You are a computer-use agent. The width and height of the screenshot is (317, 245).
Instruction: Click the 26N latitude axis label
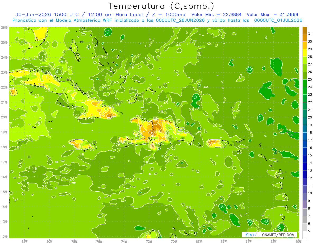tap(4, 27)
